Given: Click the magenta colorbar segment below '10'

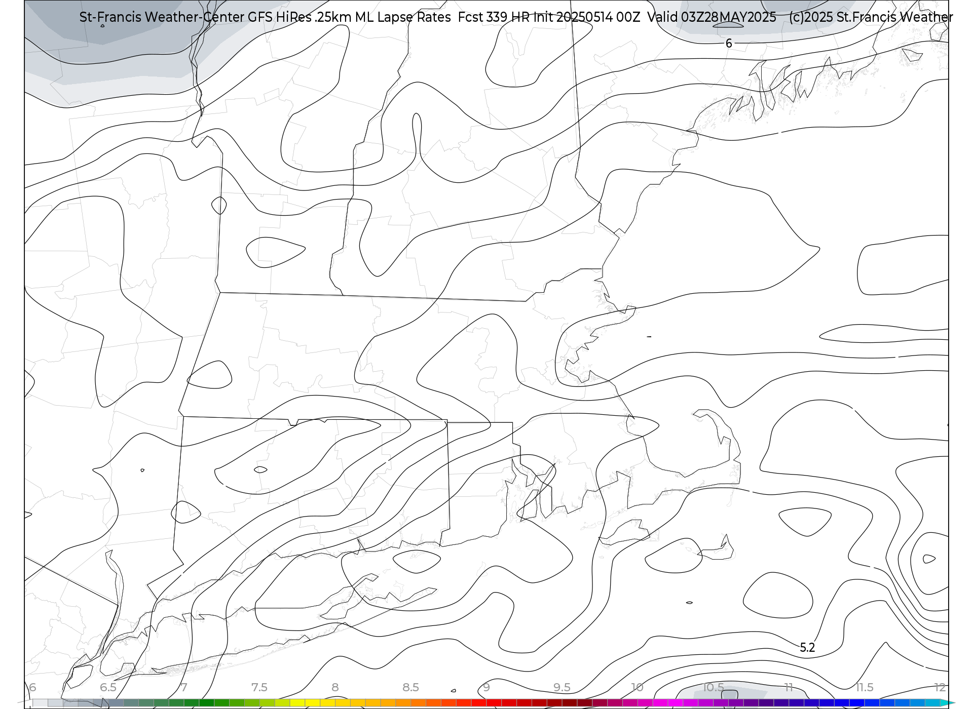Looking at the screenshot, I should tap(645, 703).
